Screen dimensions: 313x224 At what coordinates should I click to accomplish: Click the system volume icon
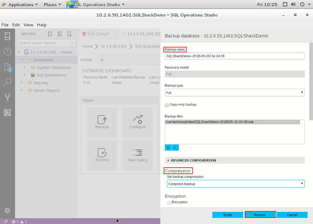(293, 5)
